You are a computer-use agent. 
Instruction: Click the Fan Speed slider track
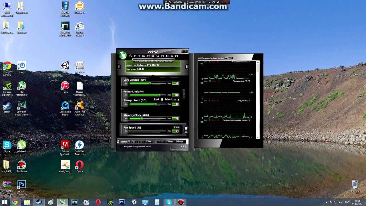(148, 131)
